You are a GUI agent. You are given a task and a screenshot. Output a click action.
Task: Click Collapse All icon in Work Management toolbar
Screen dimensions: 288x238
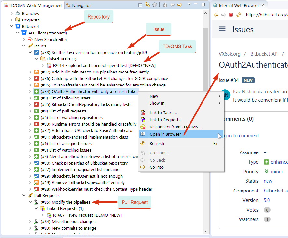140,5
